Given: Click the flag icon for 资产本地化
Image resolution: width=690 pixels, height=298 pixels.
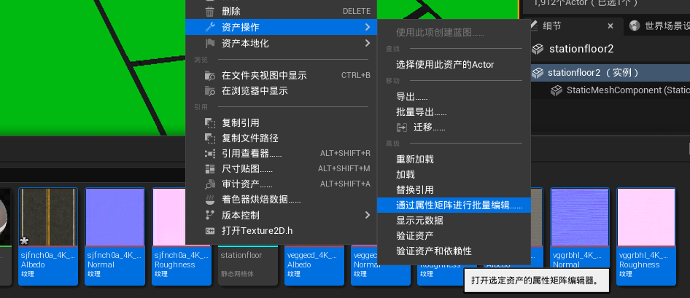Looking at the screenshot, I should click(209, 43).
